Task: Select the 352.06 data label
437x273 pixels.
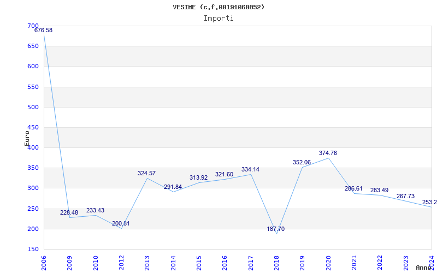Action: tap(302, 162)
